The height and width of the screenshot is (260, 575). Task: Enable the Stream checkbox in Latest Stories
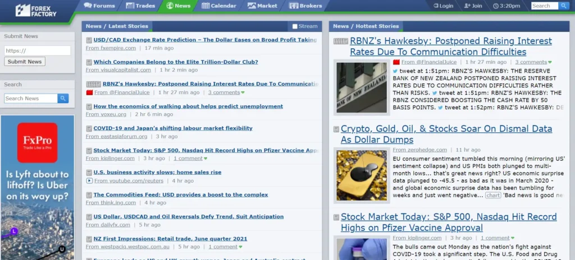tap(295, 26)
